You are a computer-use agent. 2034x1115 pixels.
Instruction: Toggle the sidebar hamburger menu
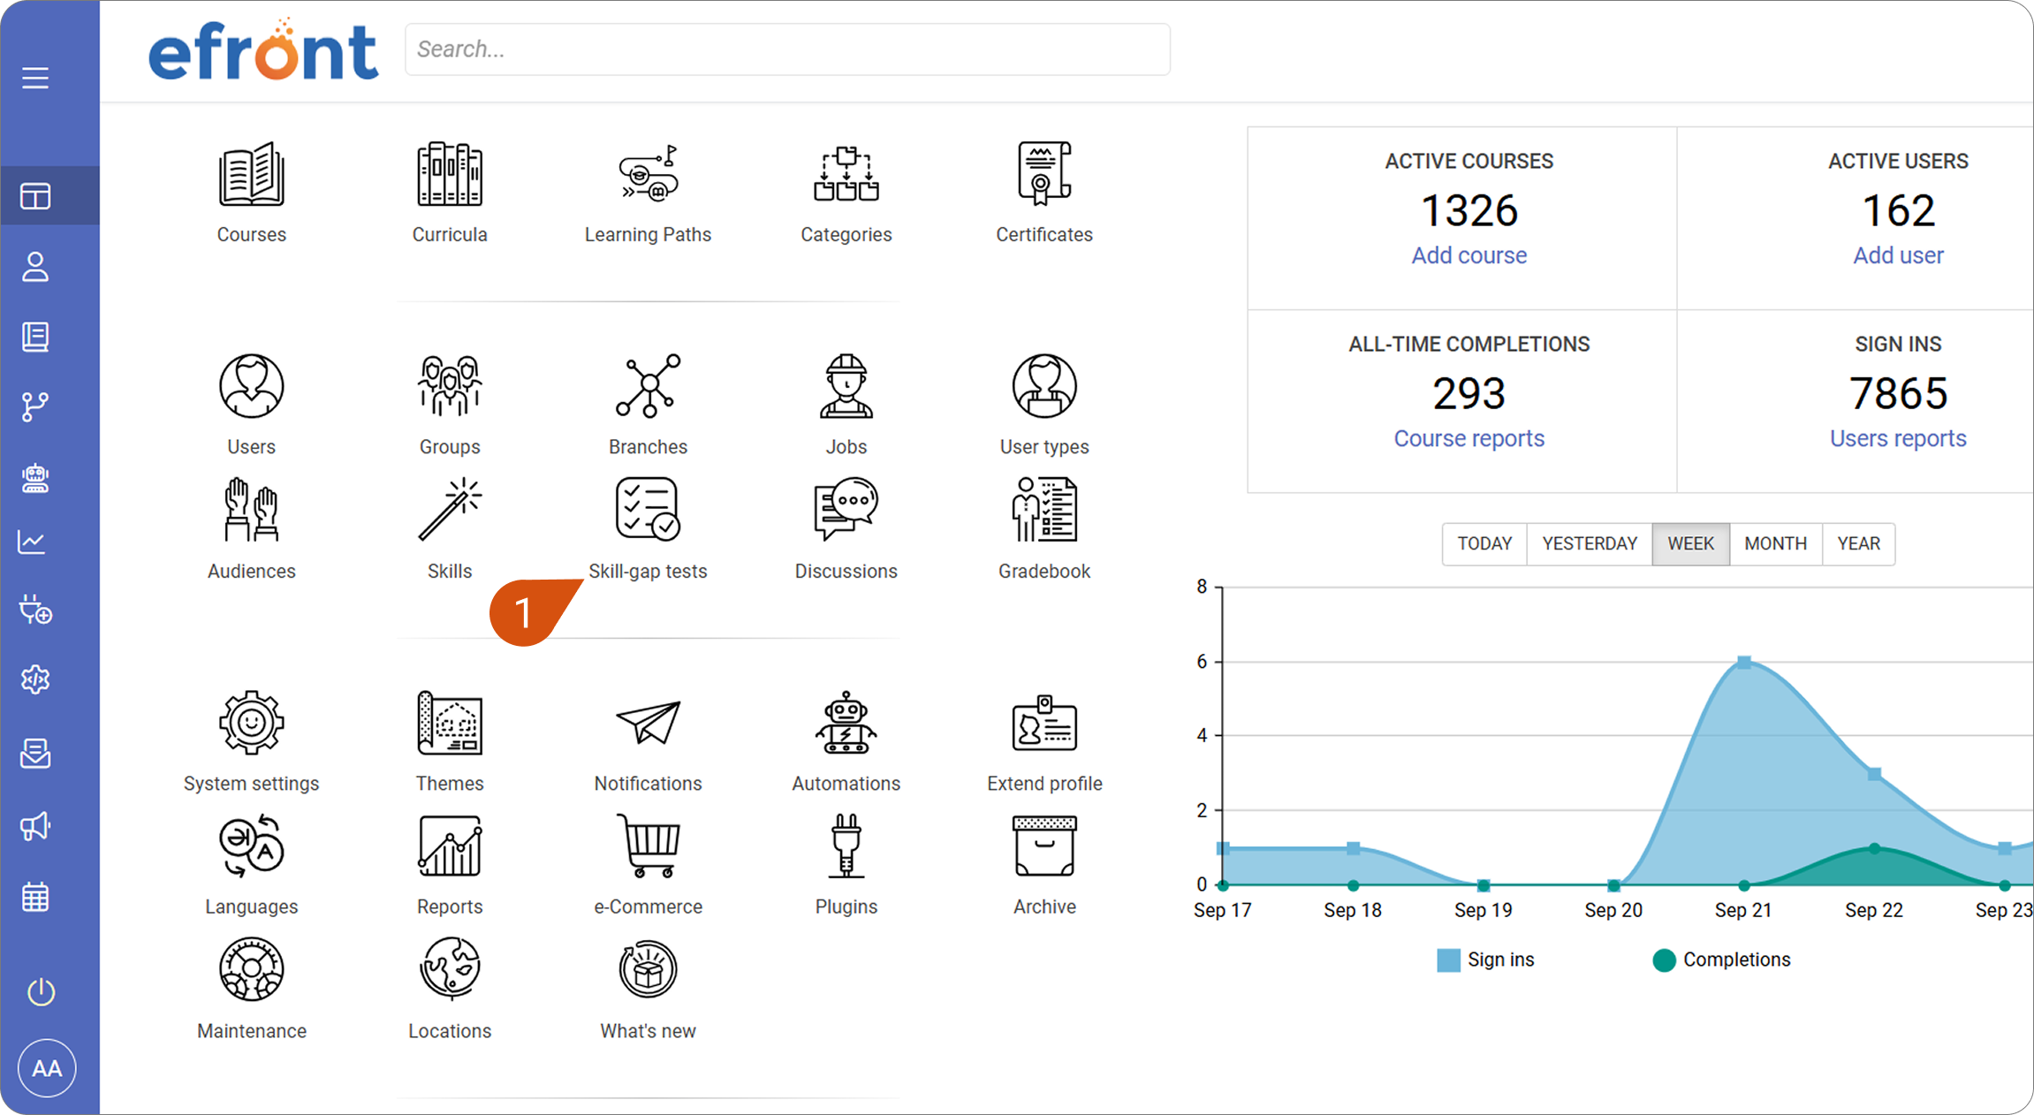35,78
